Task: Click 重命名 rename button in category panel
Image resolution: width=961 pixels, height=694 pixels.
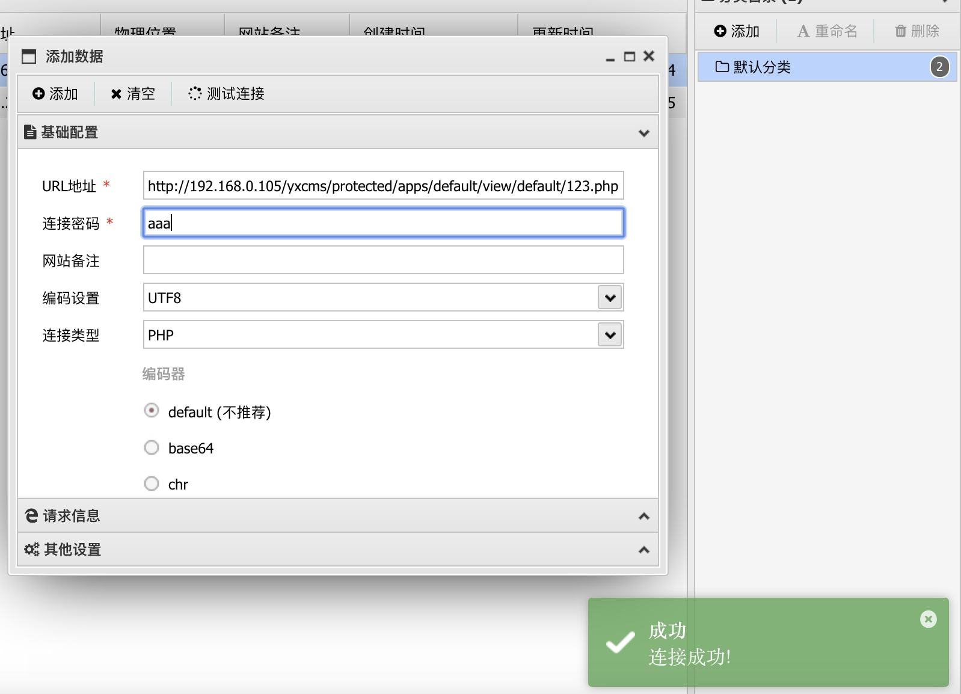Action: (x=827, y=31)
